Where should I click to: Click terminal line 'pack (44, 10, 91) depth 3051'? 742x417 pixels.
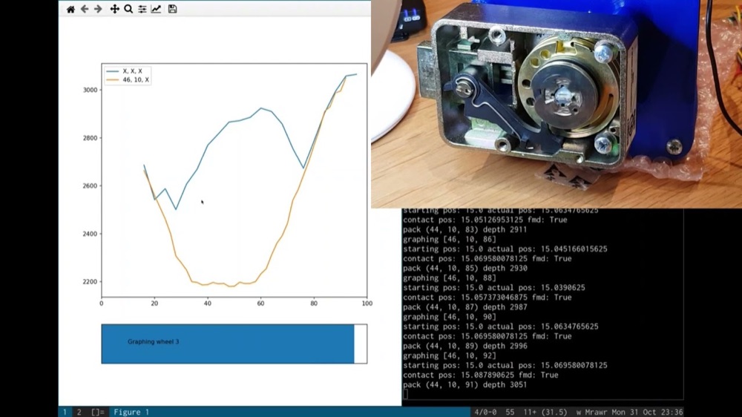pyautogui.click(x=464, y=385)
